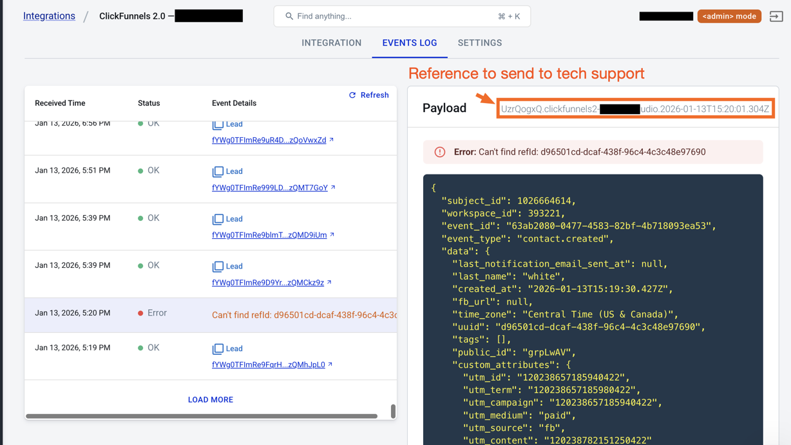Open Lead link in 5:19 PM row

pos(234,348)
